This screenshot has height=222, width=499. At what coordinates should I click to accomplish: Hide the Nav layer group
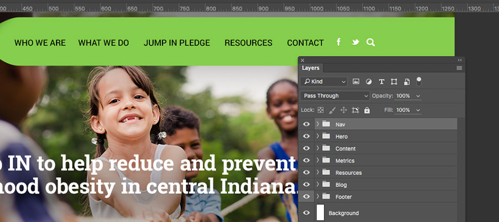click(x=306, y=124)
